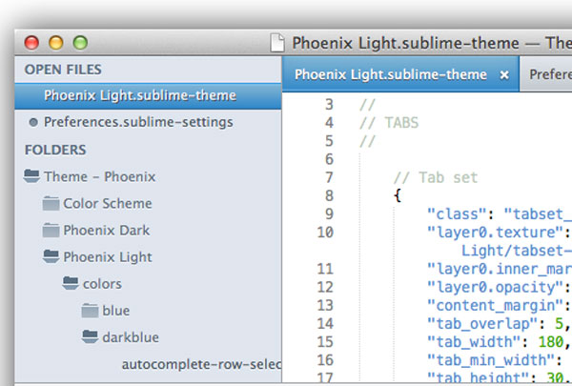Click the unsaved dot beside Preferences.sublime-settings
The height and width of the screenshot is (386, 572).
pos(33,122)
